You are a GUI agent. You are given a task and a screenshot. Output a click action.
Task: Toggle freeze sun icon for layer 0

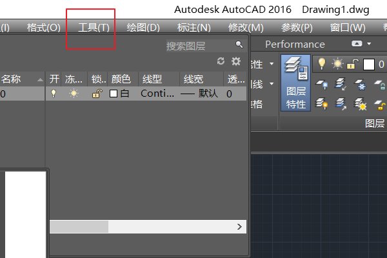tap(74, 94)
